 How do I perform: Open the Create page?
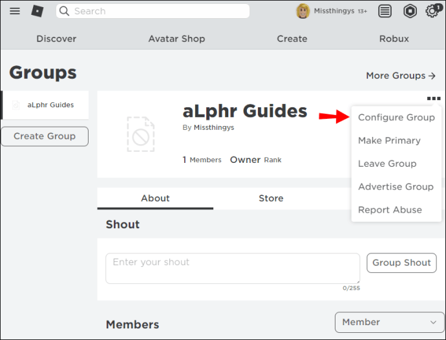[292, 39]
